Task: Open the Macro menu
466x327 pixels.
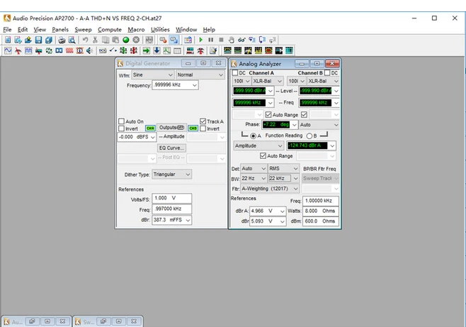Action: 136,30
